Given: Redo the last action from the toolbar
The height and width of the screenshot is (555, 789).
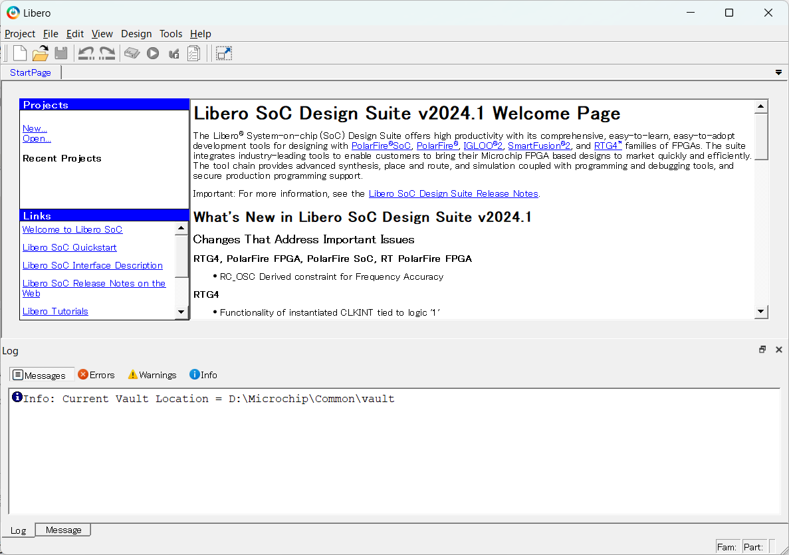Looking at the screenshot, I should point(106,53).
